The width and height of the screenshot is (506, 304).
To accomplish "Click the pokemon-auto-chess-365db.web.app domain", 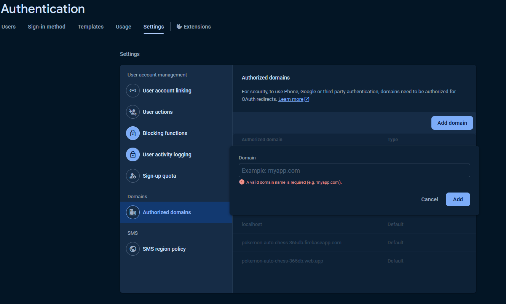I will point(282,261).
